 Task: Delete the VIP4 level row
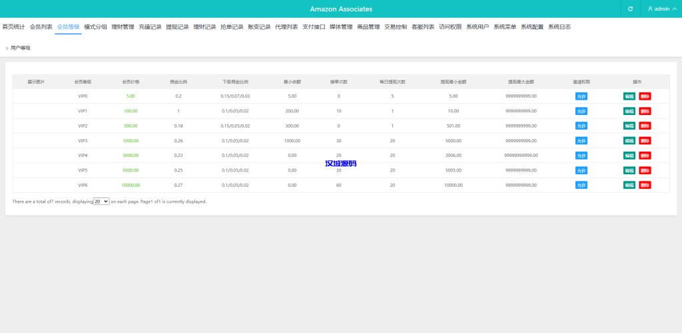(645, 156)
